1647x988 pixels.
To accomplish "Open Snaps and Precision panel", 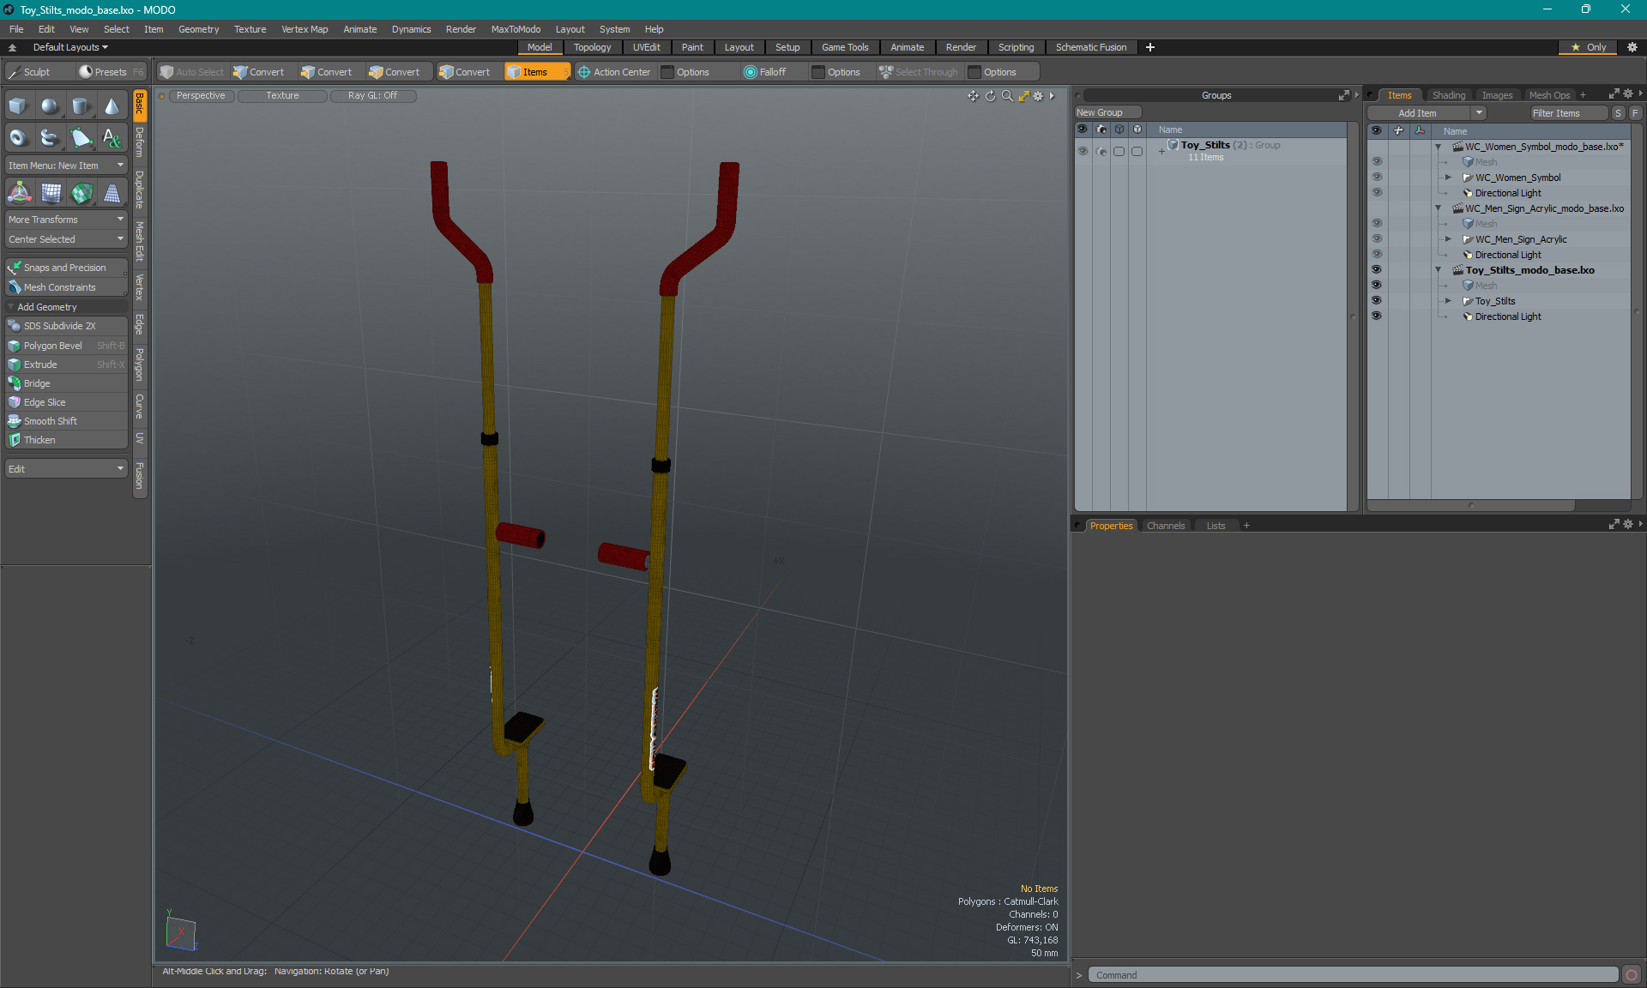I will tap(66, 268).
